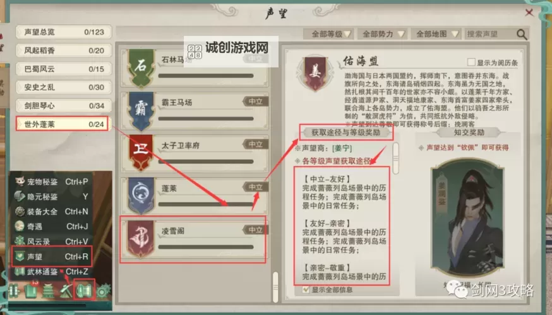The image size is (552, 315).
Task: Click the 霸王马场 blue banner icon
Action: 141,110
